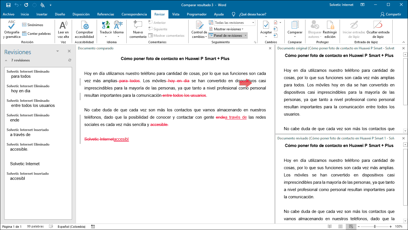Click the 99 palabras word count indicator
The height and width of the screenshot is (230, 408).
(x=35, y=227)
